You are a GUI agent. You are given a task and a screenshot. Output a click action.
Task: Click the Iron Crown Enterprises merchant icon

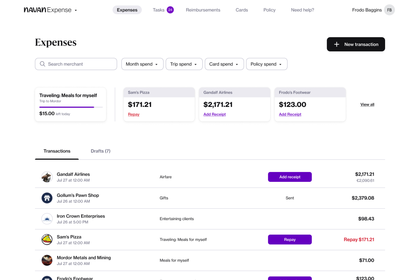coord(47,219)
